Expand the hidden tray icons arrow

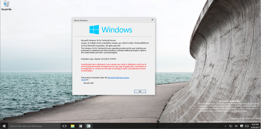click(225, 126)
